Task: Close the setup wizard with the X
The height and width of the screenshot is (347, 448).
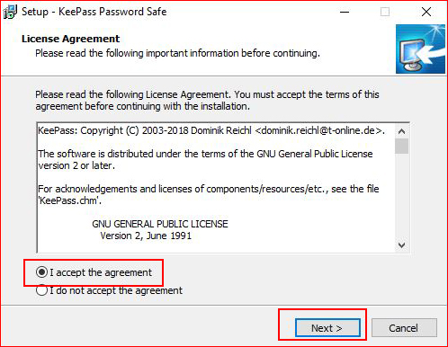Action: point(426,12)
